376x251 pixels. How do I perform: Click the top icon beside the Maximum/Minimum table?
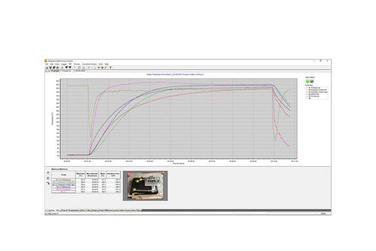[48, 173]
